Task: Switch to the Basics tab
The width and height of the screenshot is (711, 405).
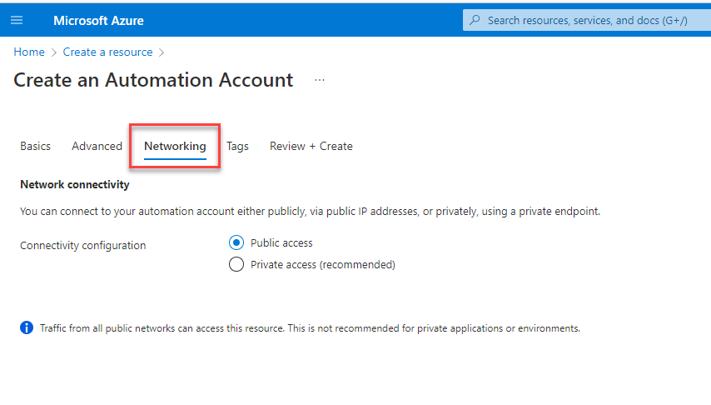Action: click(35, 146)
